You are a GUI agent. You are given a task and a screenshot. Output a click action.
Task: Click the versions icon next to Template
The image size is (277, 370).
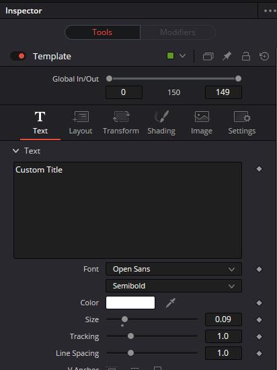[208, 57]
